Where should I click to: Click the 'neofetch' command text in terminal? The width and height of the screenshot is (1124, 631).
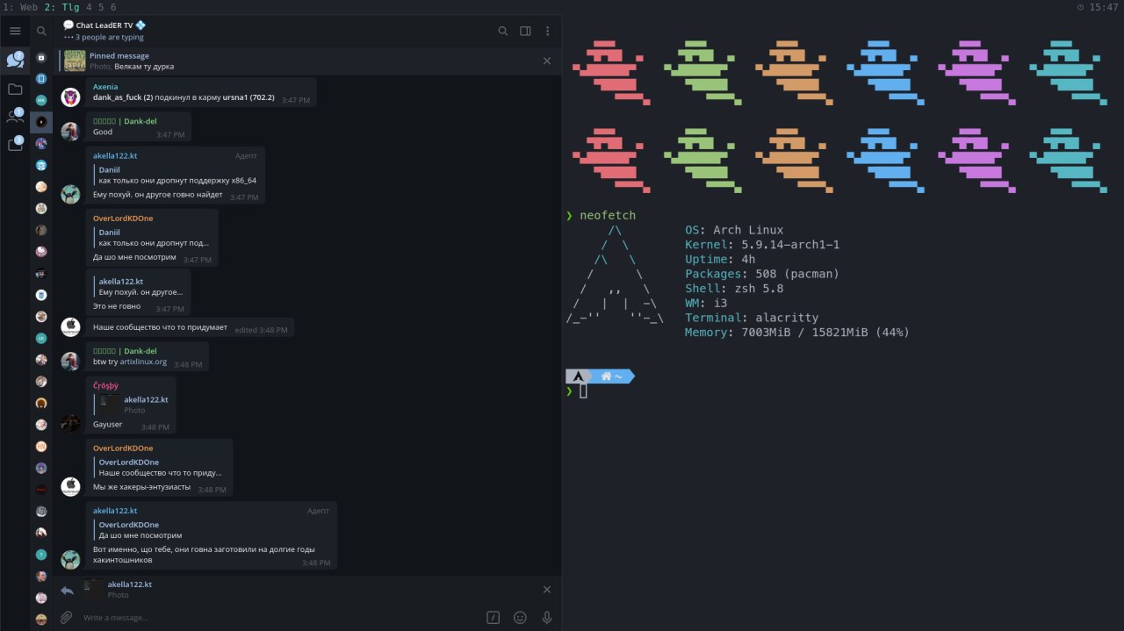coord(608,216)
